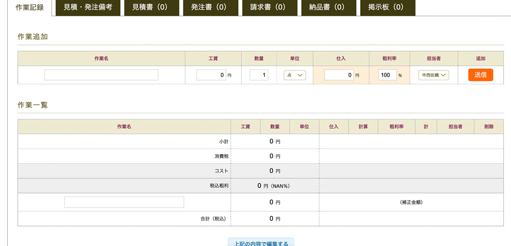Click the 工賃 amount field
Screen dimensions: 511x246
(211, 75)
